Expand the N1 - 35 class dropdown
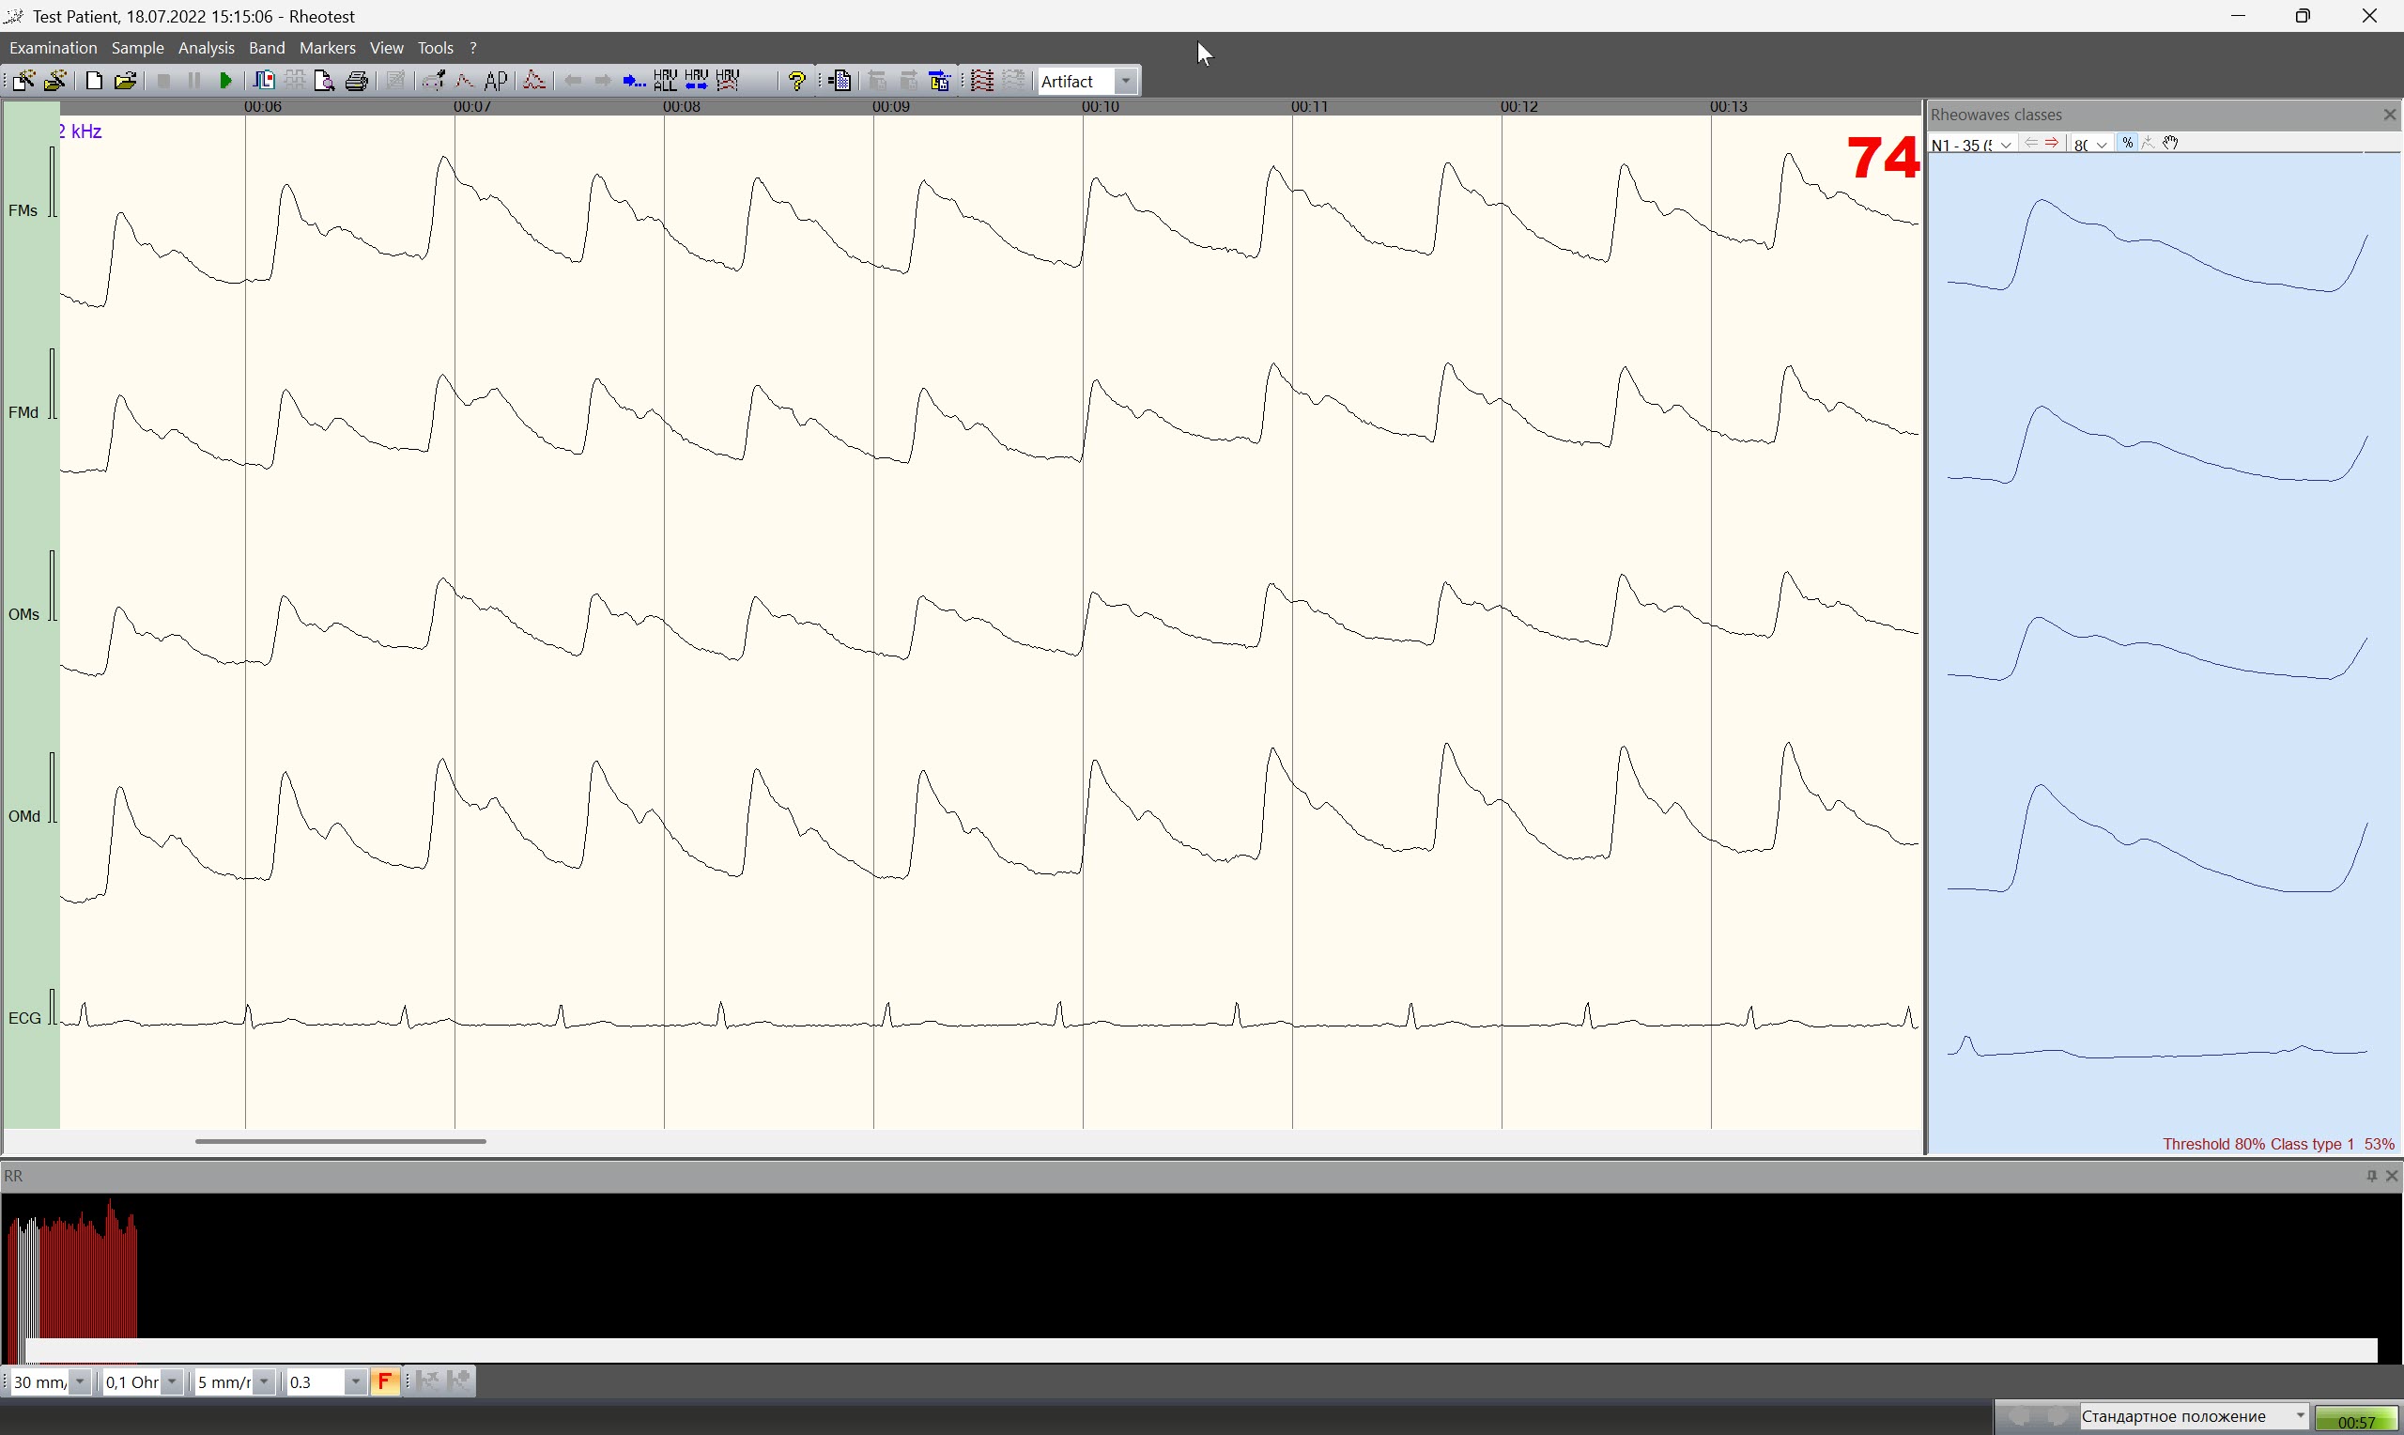2404x1435 pixels. [2007, 144]
